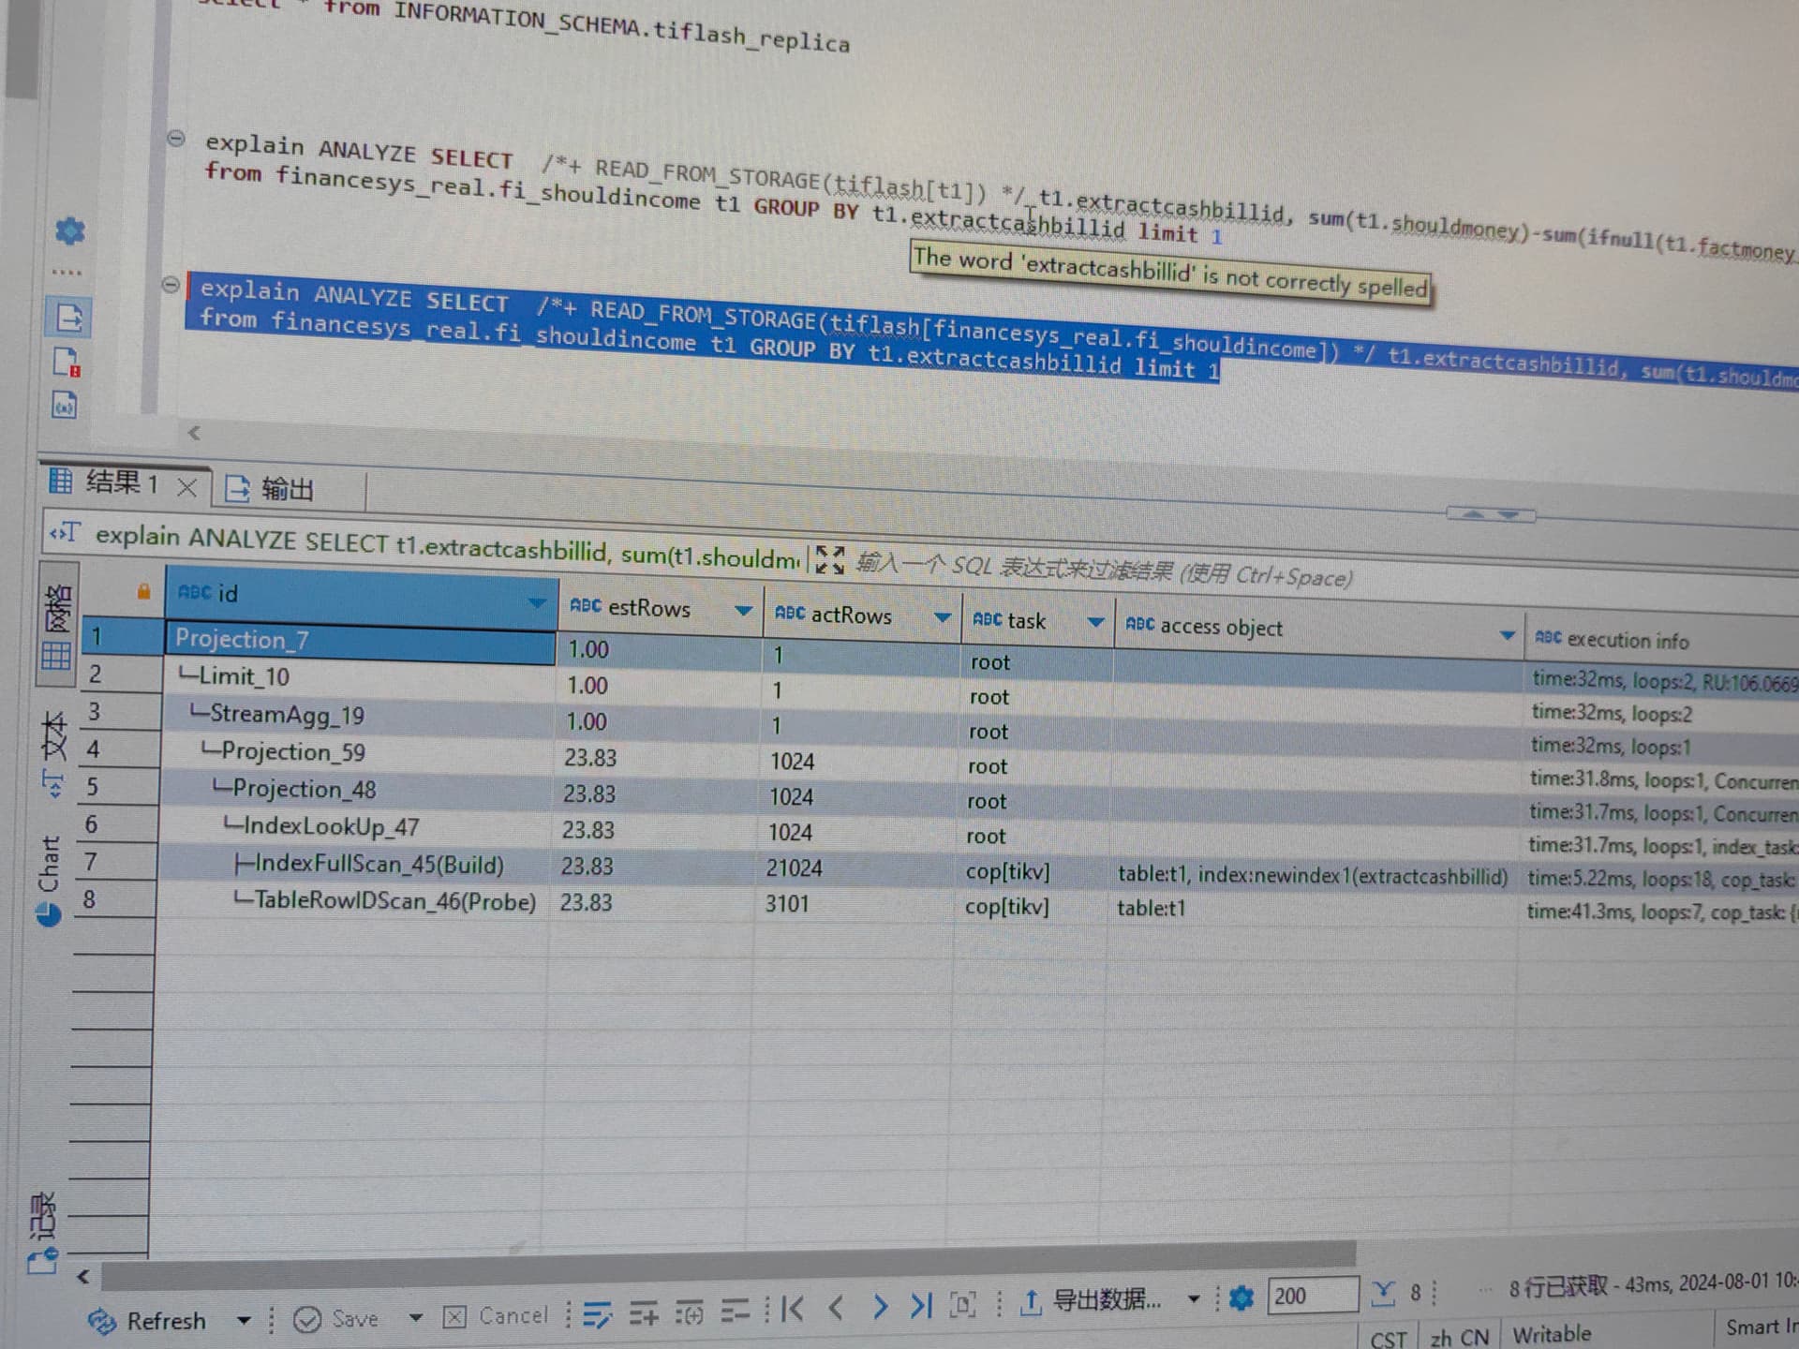Click the gear settings icon in editor sidebar
1799x1349 pixels.
click(70, 230)
